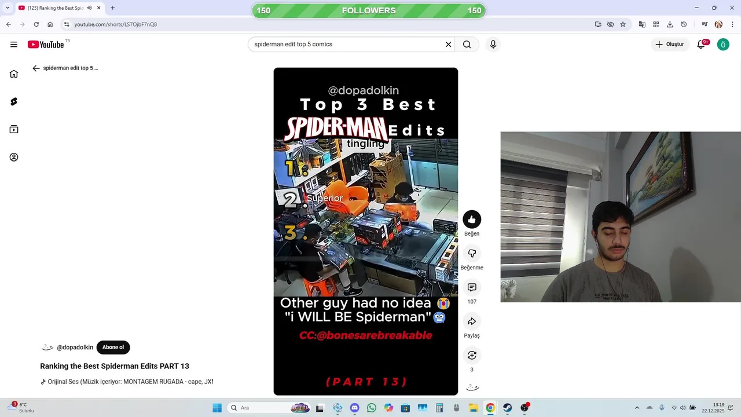This screenshot has height=417, width=741.
Task: Mute the tab via speaker icon
Action: click(x=89, y=8)
